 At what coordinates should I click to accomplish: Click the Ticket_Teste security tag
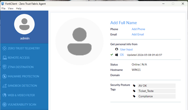click(156, 91)
